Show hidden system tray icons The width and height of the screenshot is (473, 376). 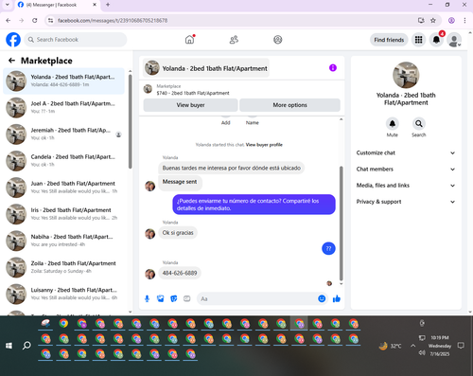pyautogui.click(x=412, y=346)
